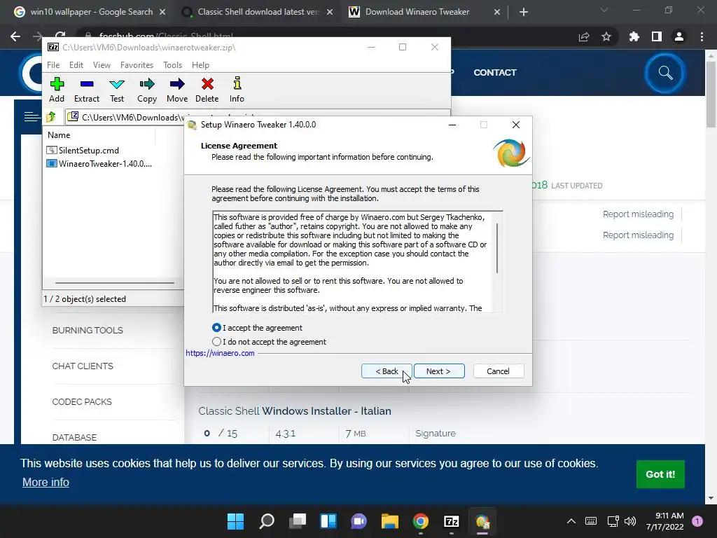Click the fosshub page vertical scrollbar

tap(711, 95)
